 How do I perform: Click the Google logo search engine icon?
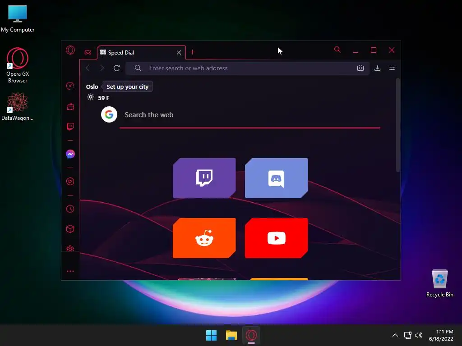pos(109,114)
